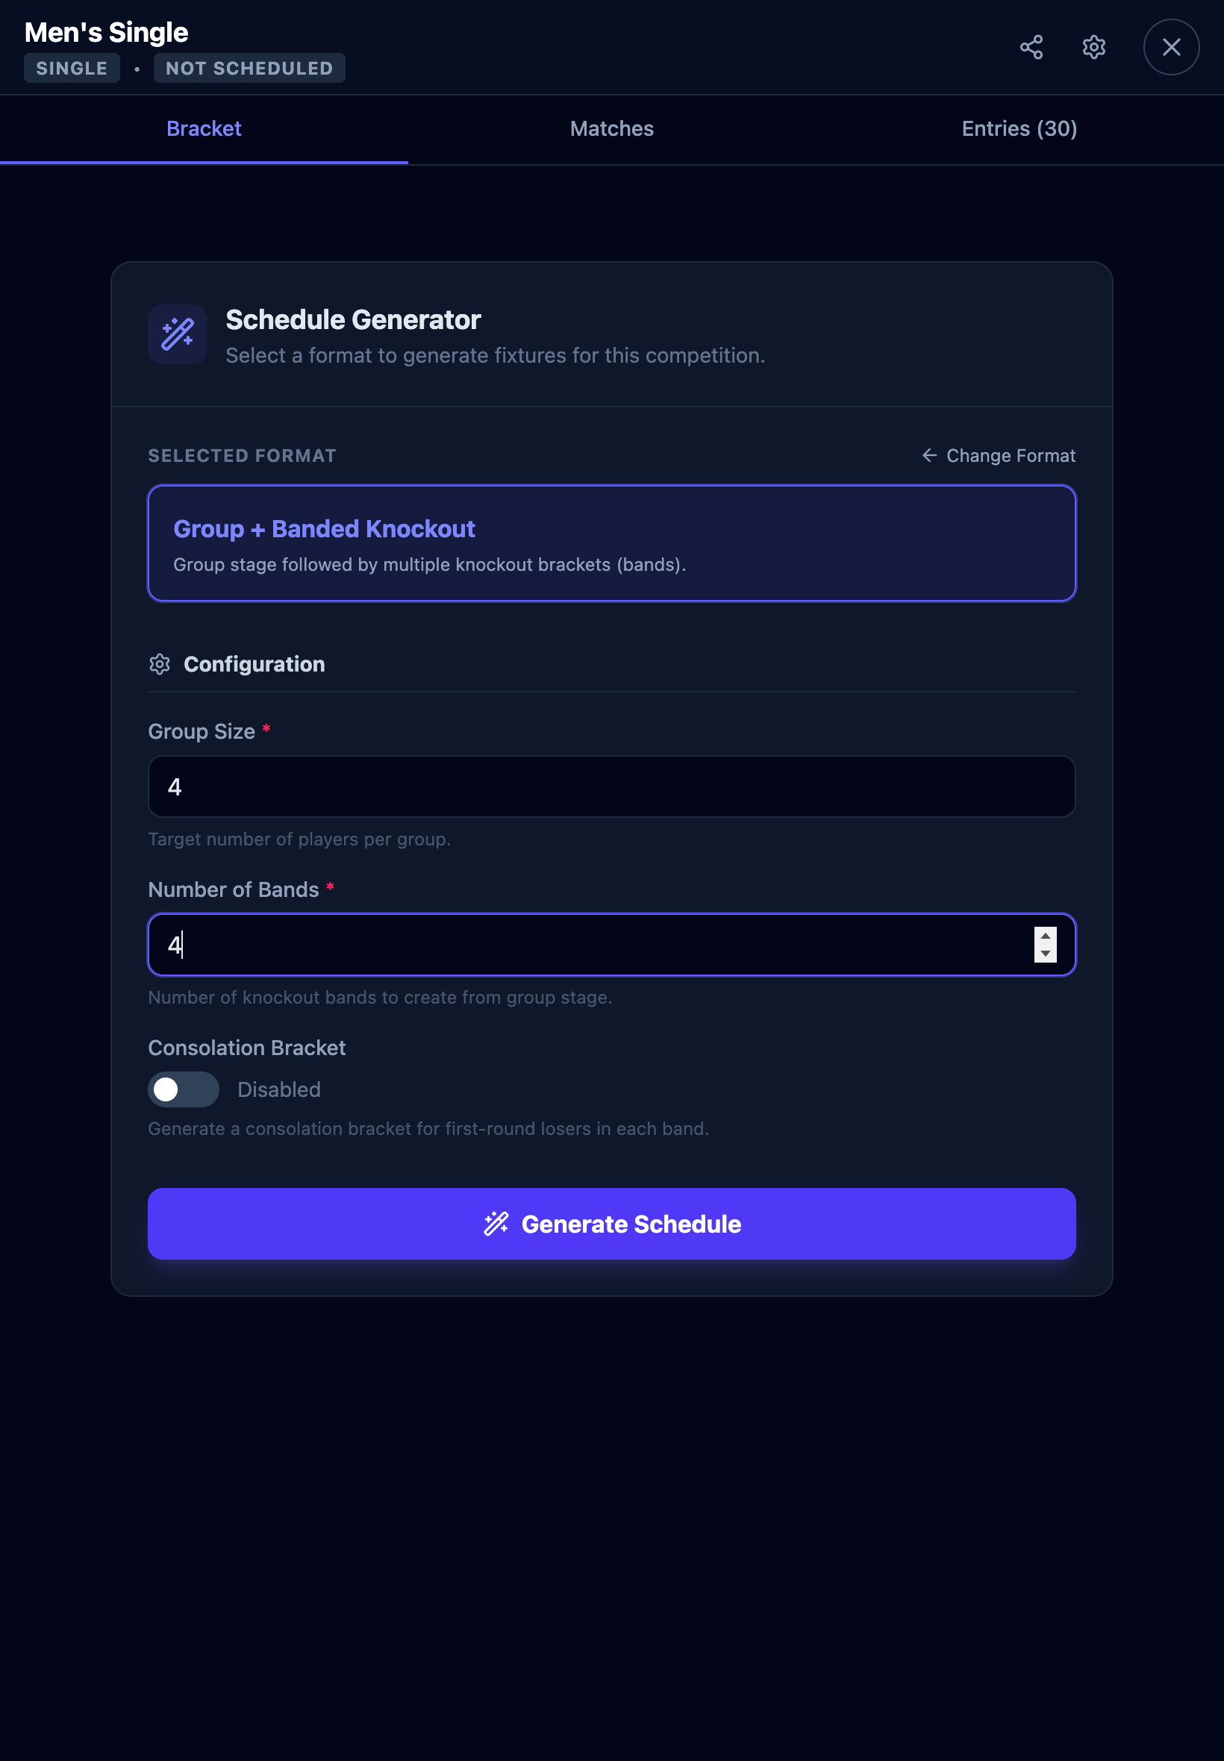Viewport: 1224px width, 1761px height.
Task: Select the Group + Banded Knockout format card
Action: tap(611, 543)
